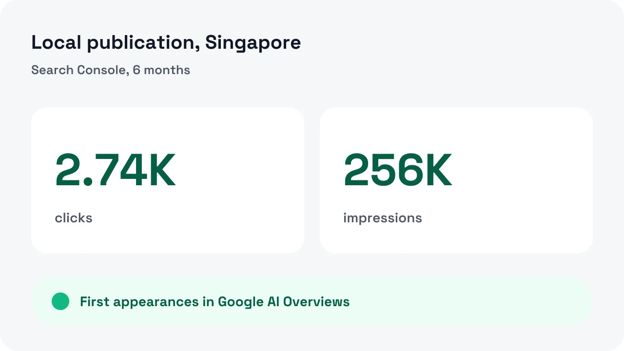Click the 'impressions' label
Screen dimensions: 624x351
click(383, 218)
